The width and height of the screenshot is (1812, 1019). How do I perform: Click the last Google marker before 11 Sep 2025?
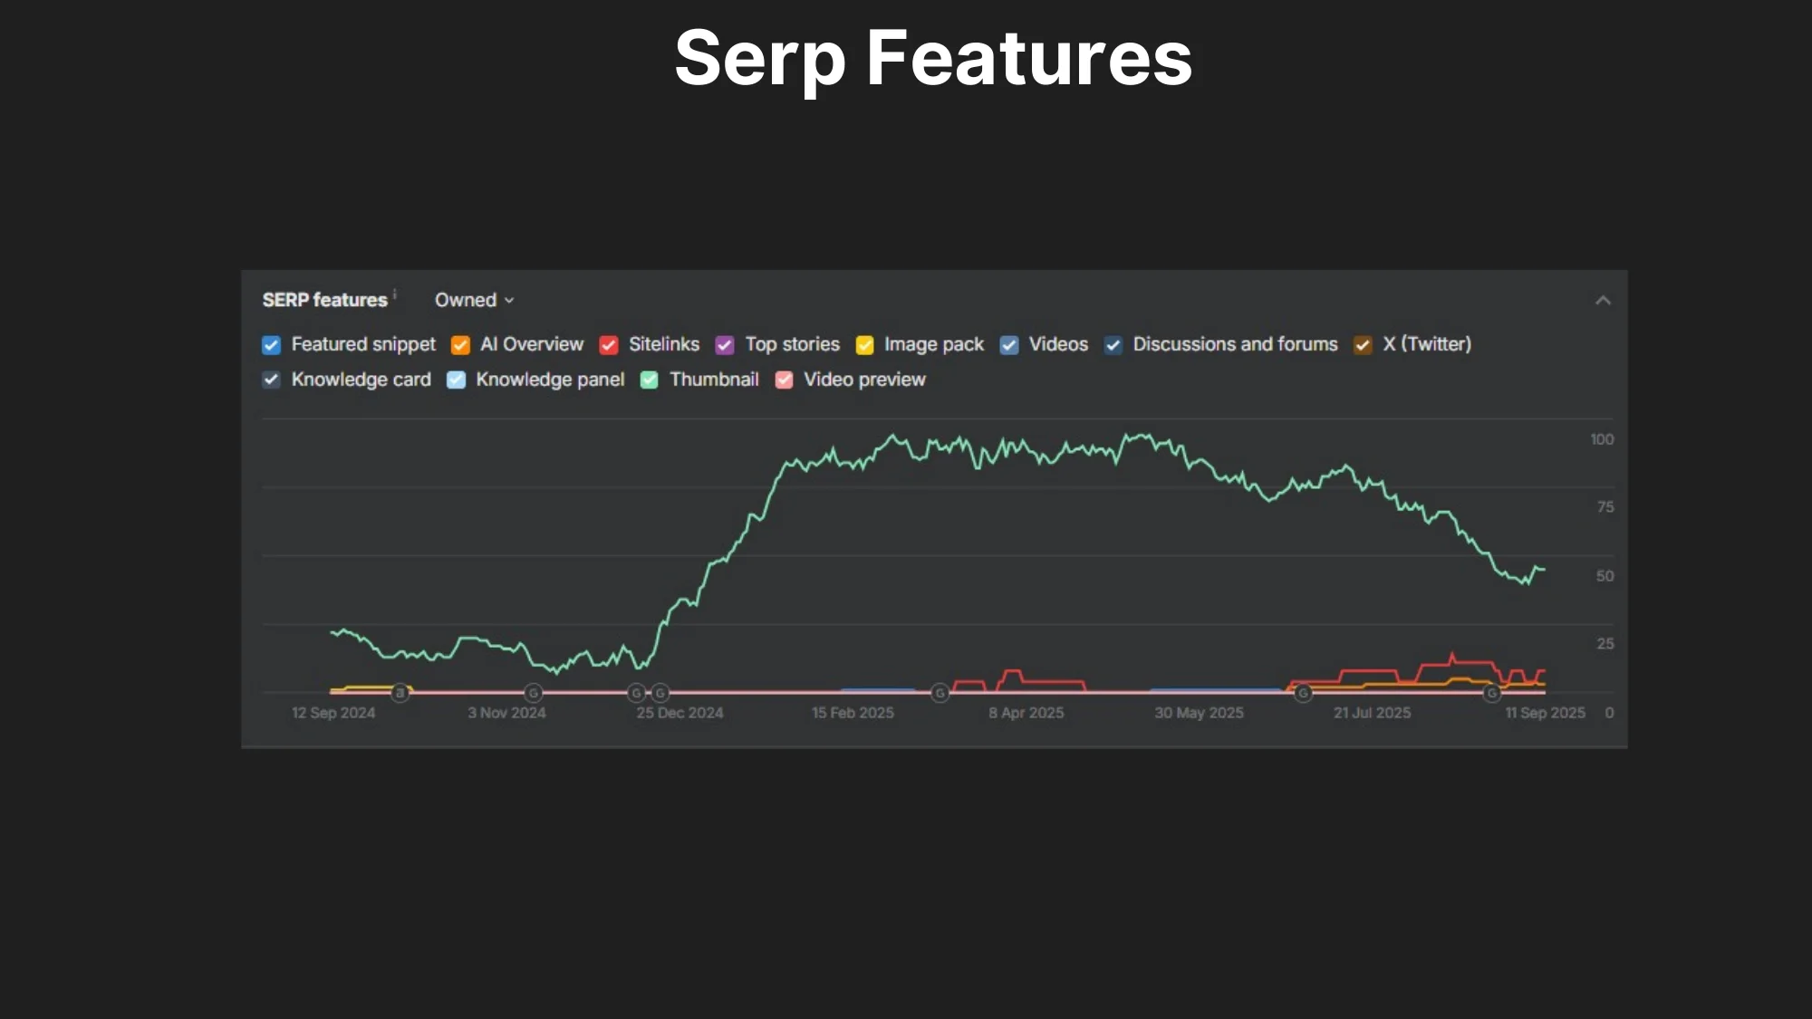pyautogui.click(x=1491, y=693)
